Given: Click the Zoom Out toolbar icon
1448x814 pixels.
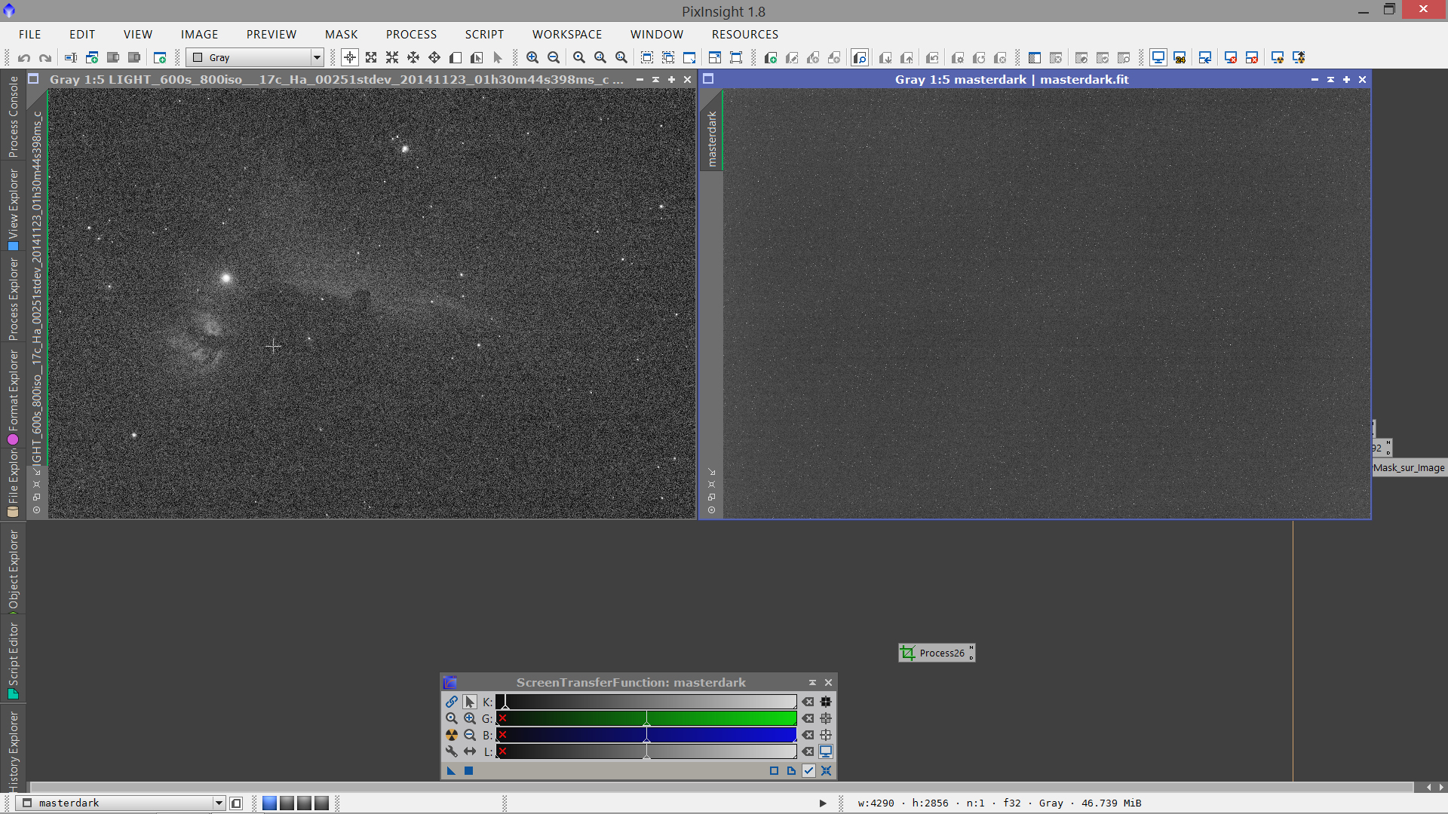Looking at the screenshot, I should [x=554, y=57].
